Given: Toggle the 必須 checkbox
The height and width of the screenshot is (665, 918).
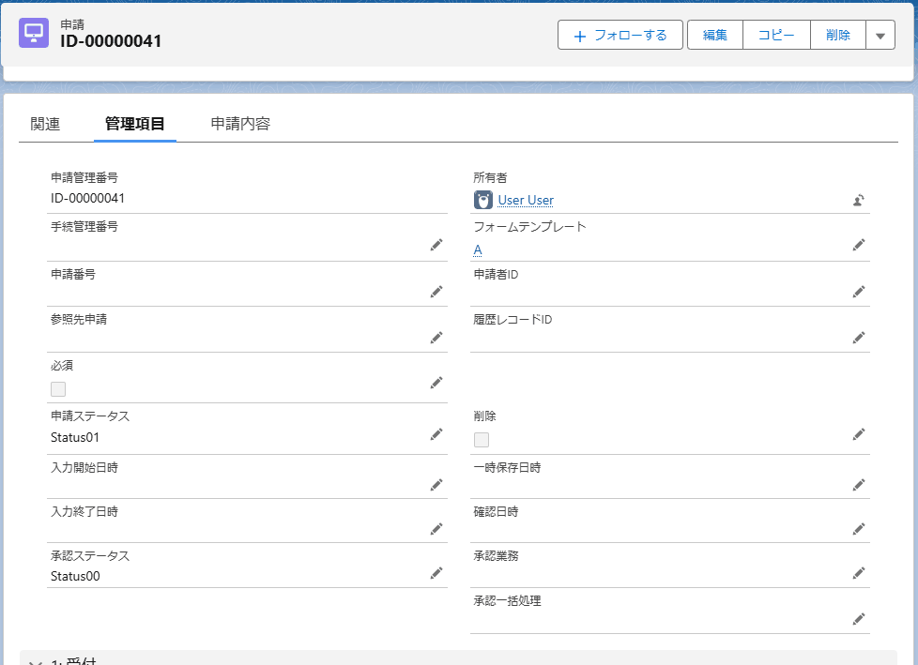Looking at the screenshot, I should pos(58,389).
